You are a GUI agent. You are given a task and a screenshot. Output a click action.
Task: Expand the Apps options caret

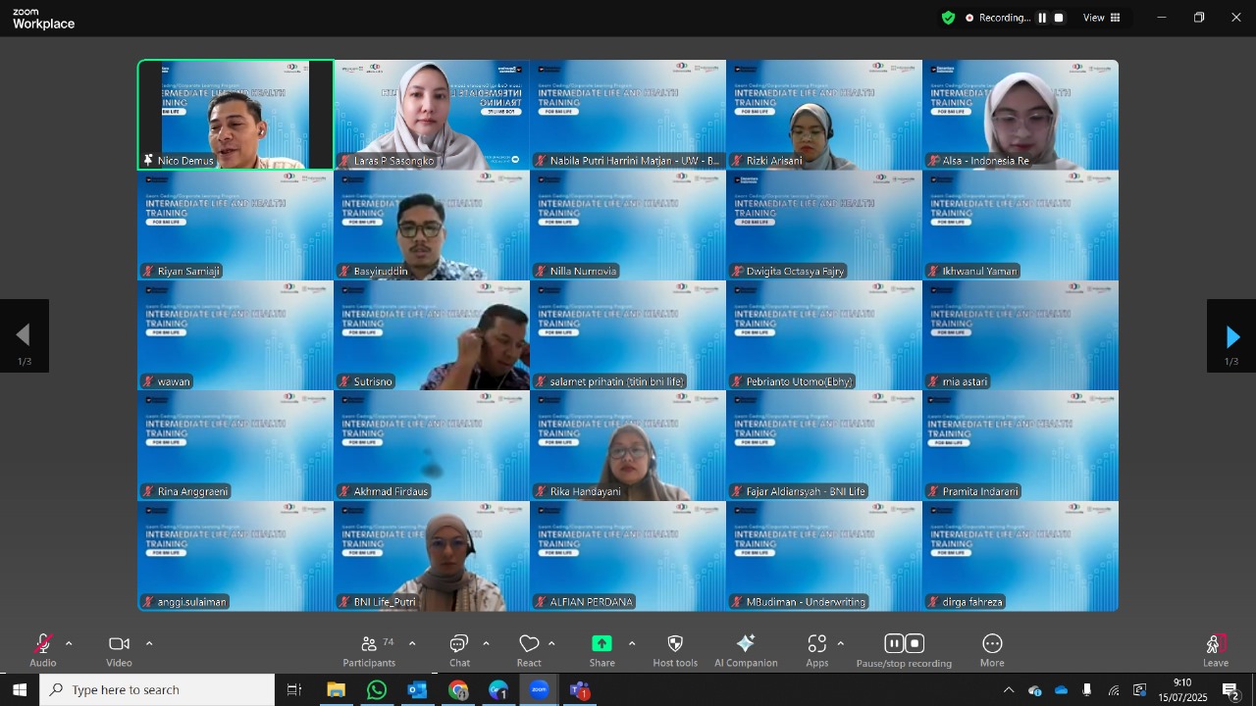pyautogui.click(x=841, y=644)
